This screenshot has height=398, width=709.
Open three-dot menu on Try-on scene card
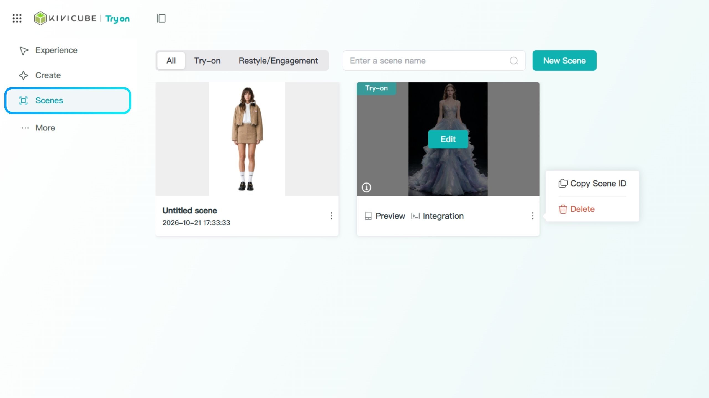click(x=532, y=216)
